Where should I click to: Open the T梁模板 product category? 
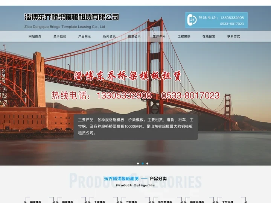click(x=100, y=201)
